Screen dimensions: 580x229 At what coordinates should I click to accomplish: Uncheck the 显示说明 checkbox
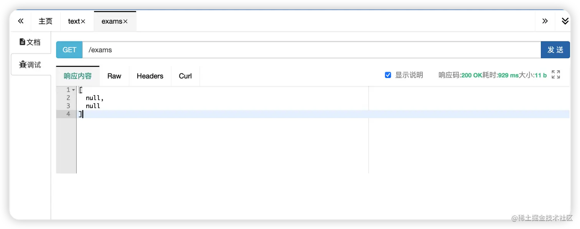click(x=388, y=75)
